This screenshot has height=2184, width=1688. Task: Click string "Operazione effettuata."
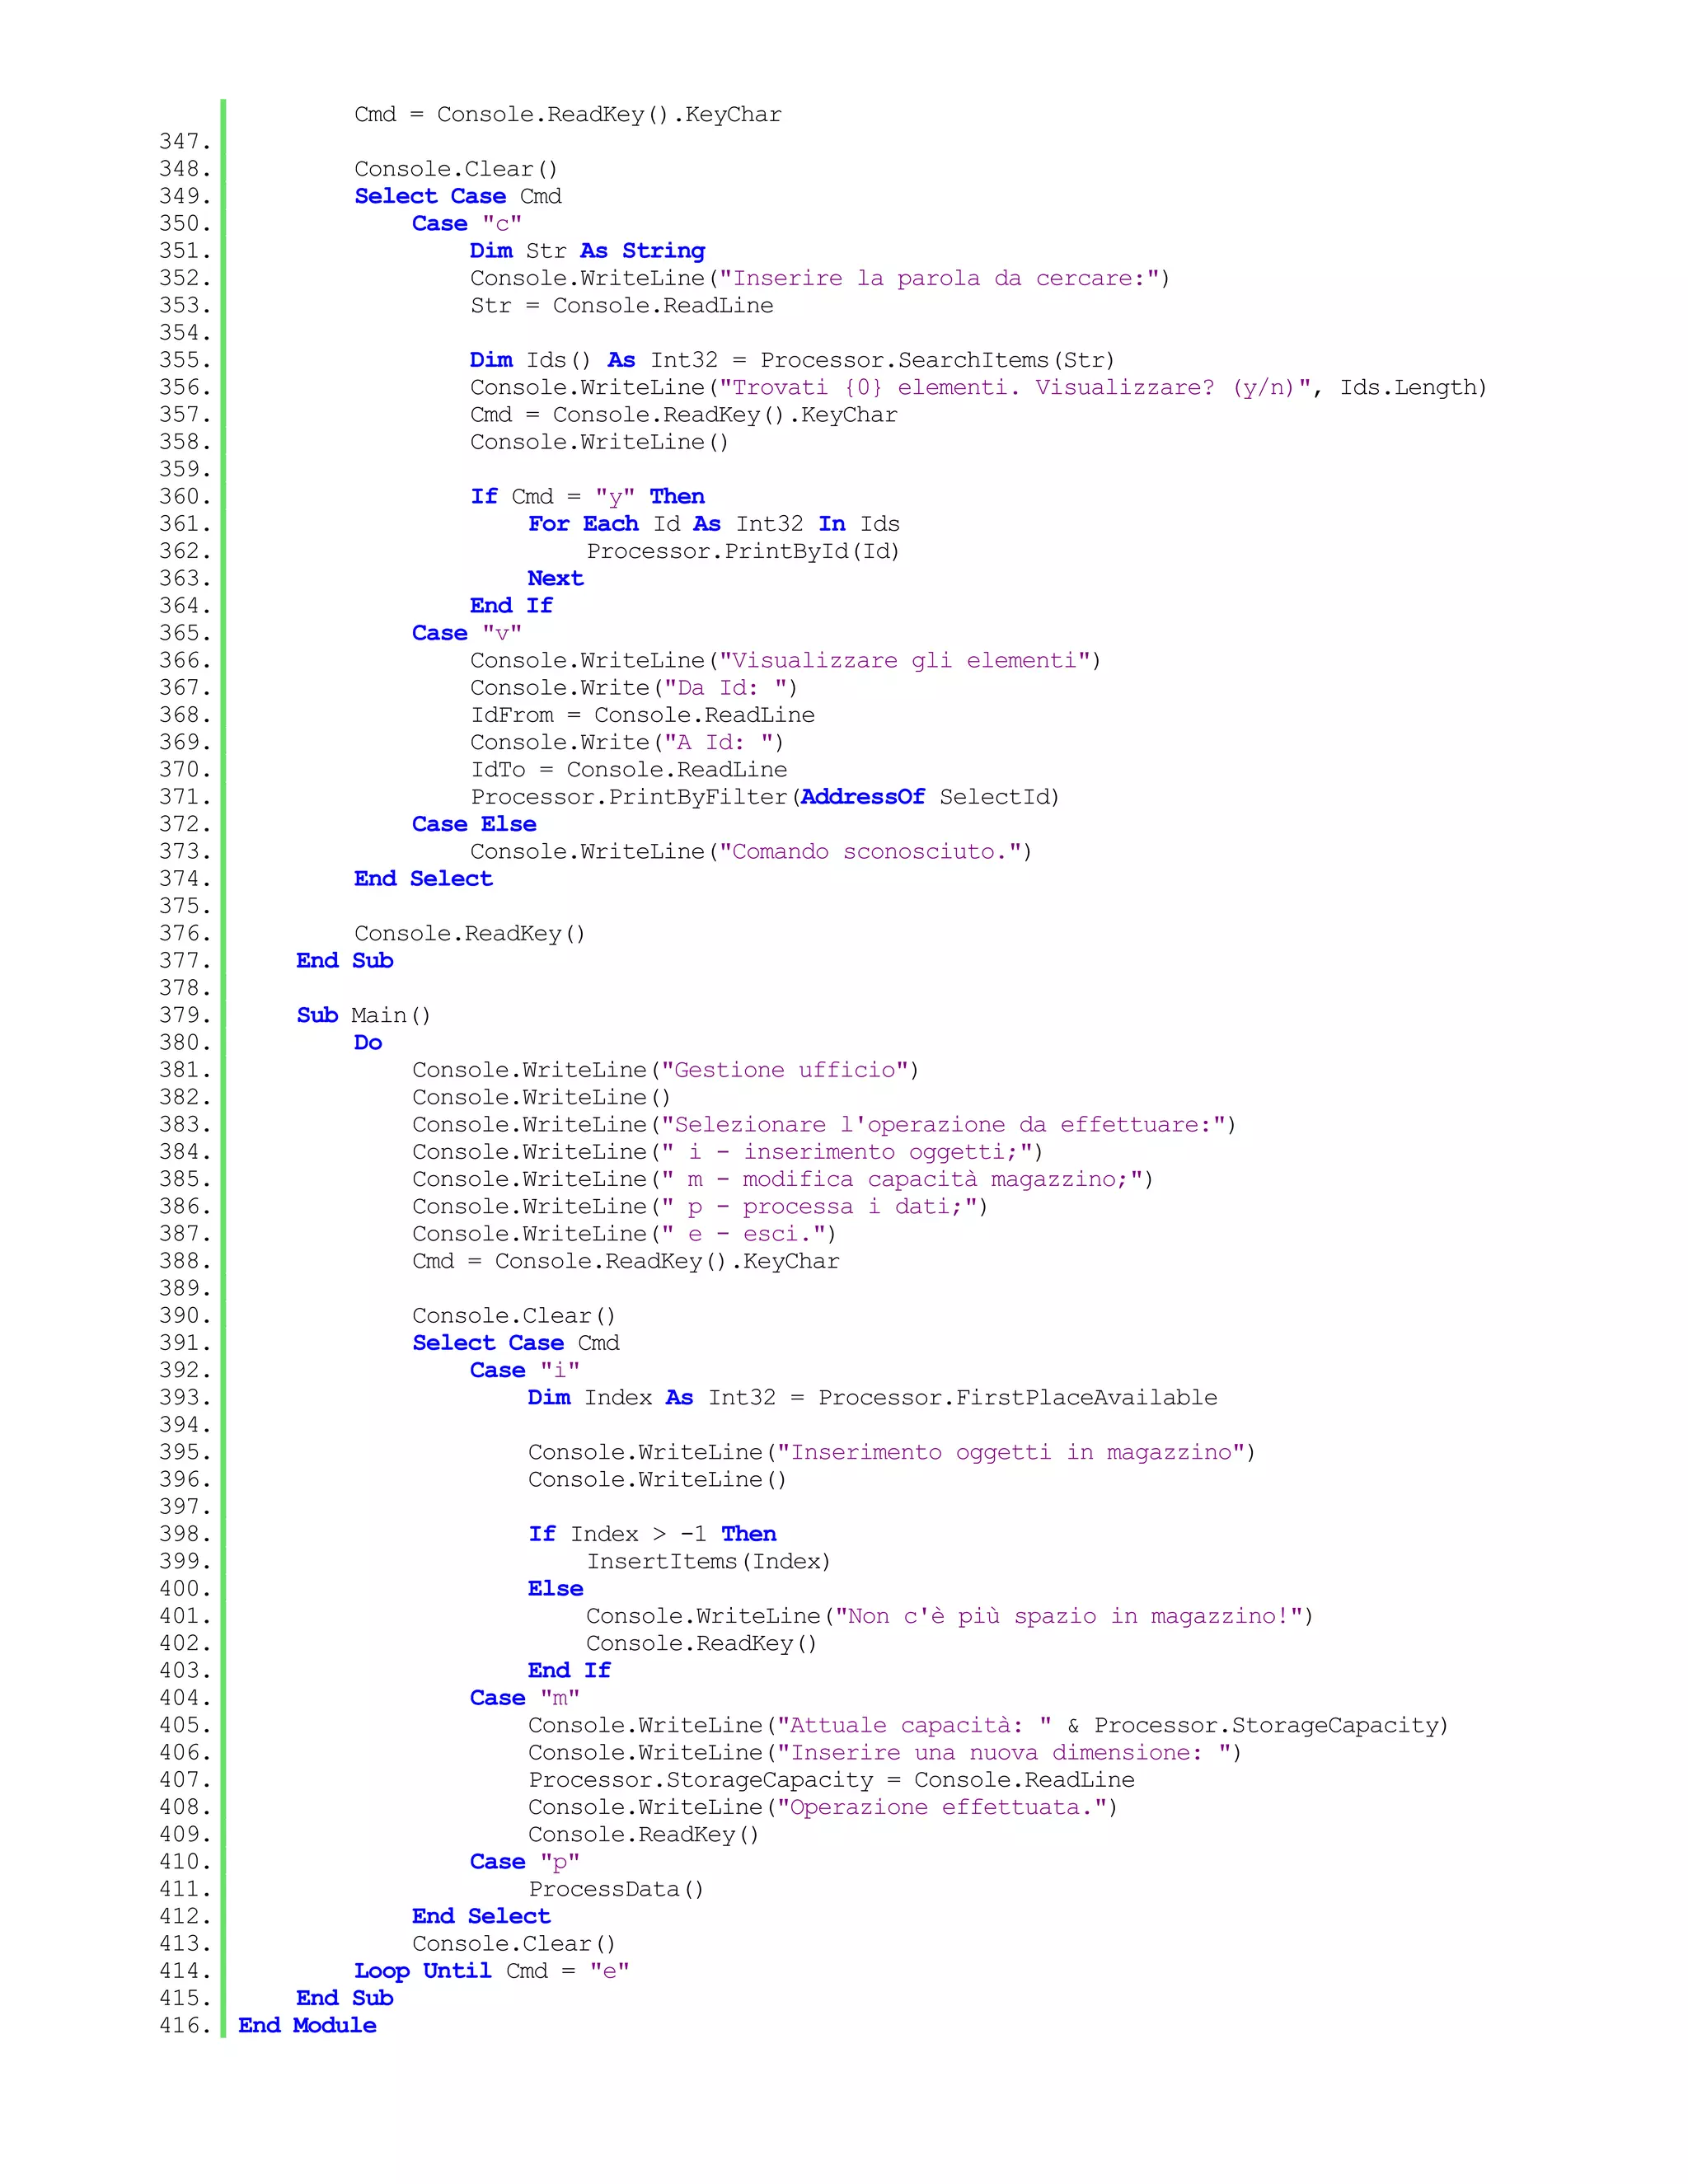[942, 1807]
